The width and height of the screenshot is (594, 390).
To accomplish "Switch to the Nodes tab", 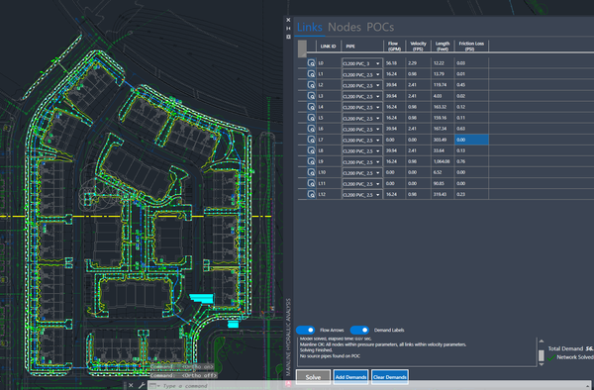I will pos(344,28).
